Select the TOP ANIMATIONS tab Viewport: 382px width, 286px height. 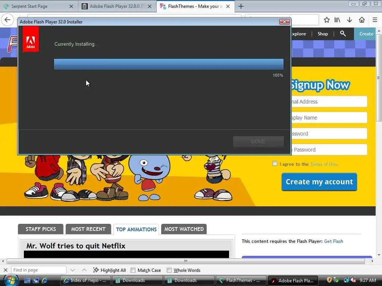point(136,229)
